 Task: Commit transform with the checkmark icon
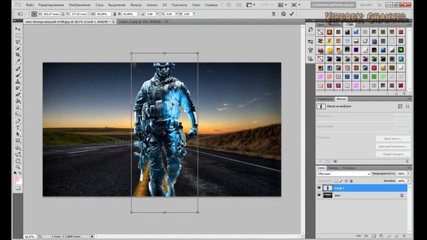(x=292, y=13)
